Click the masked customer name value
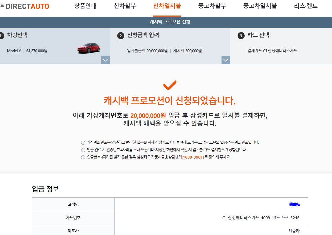Viewport: 332px width, 235px height. coord(294,204)
